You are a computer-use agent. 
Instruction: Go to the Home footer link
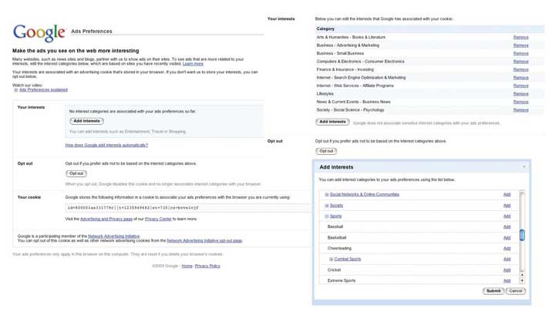coord(187,266)
